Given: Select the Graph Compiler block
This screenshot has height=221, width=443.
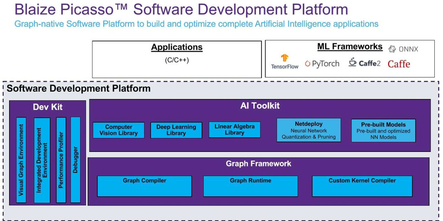Looking at the screenshot, I should 144,186.
